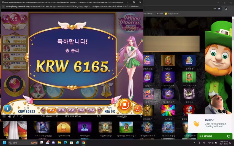Open File Explorer from the taskbar
This screenshot has width=234, height=146.
click(x=59, y=143)
